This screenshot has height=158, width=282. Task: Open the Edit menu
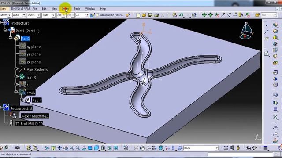[44, 9]
